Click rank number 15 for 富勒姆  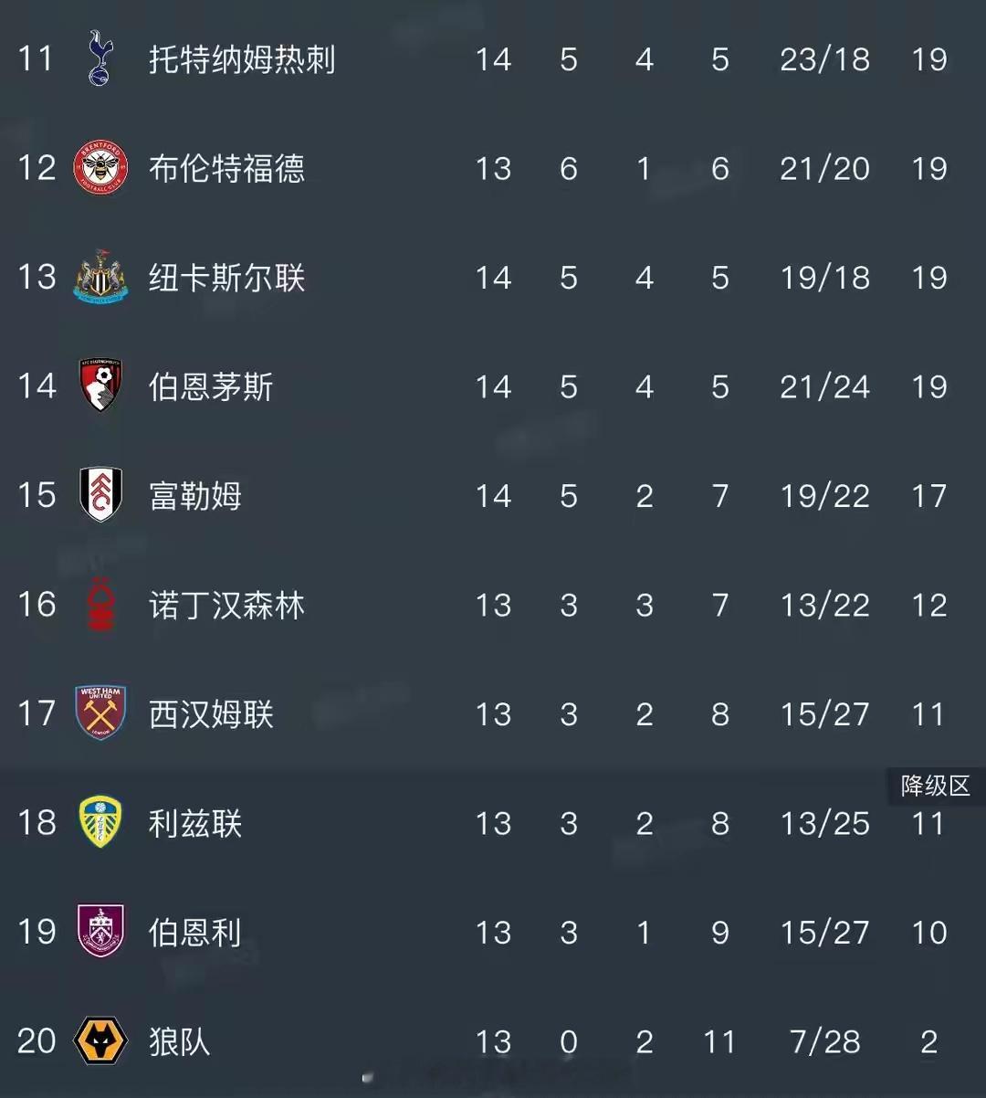click(x=37, y=495)
